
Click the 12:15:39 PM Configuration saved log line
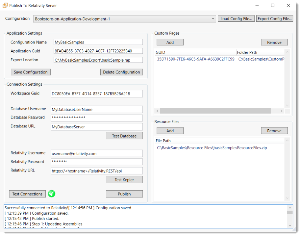tap(37, 213)
